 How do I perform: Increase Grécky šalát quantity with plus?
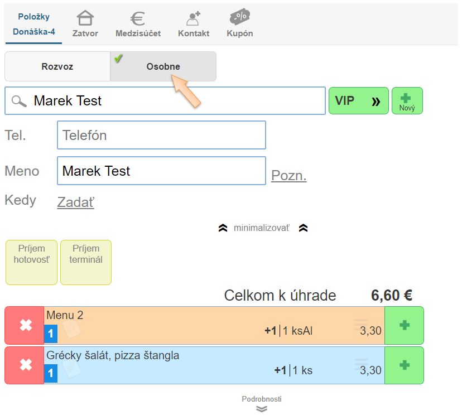click(x=405, y=365)
